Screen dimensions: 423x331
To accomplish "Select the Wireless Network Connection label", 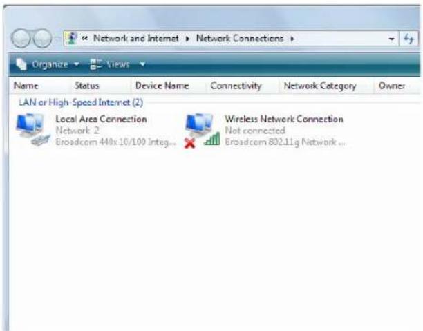I will click(x=284, y=119).
